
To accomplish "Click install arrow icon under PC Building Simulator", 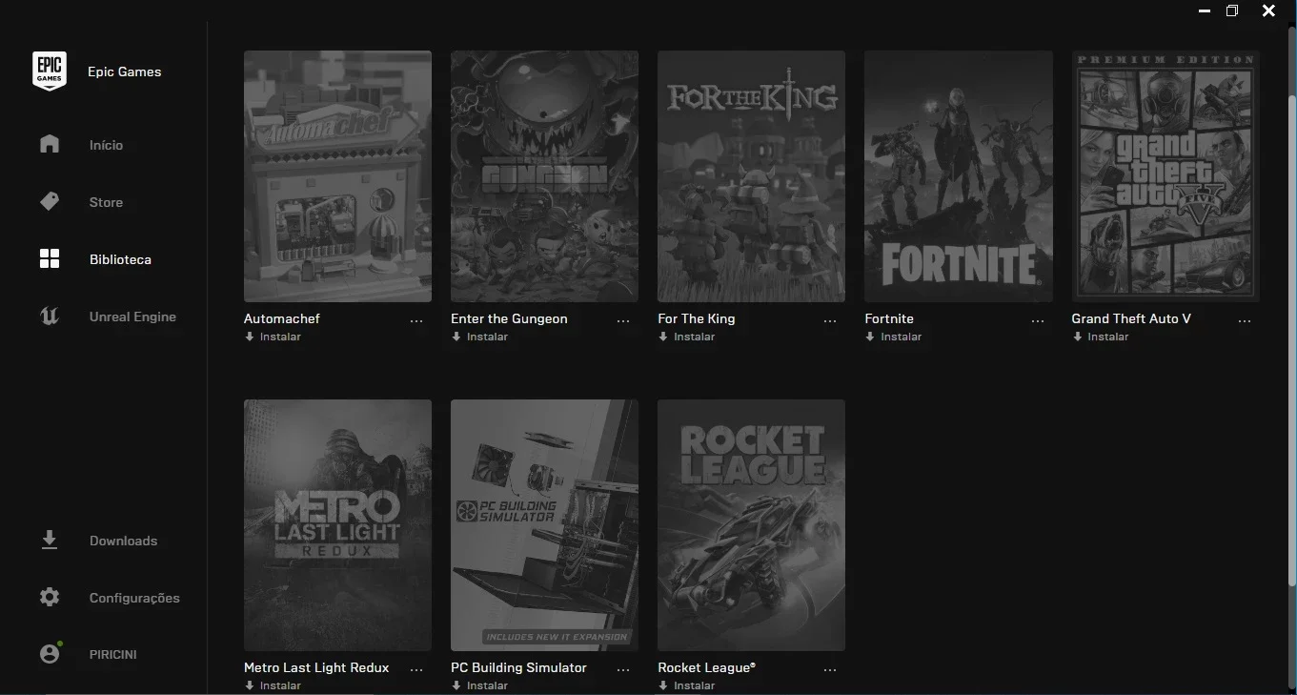I will pos(456,685).
